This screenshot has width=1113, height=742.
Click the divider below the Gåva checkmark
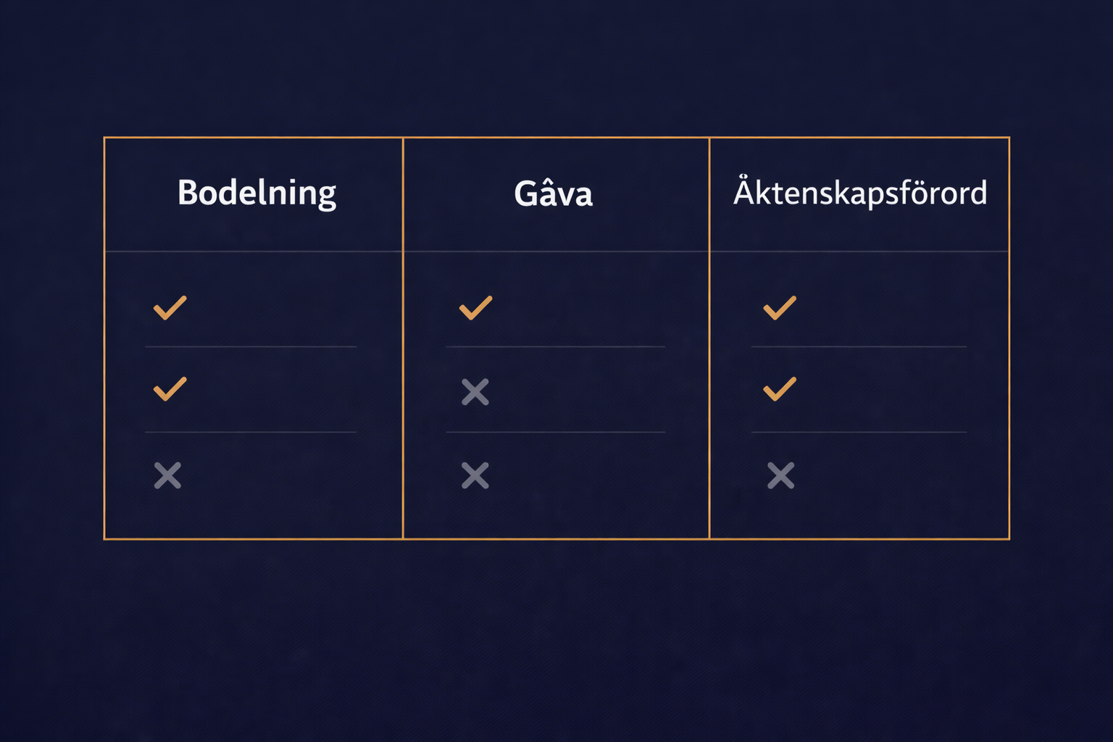(x=555, y=347)
